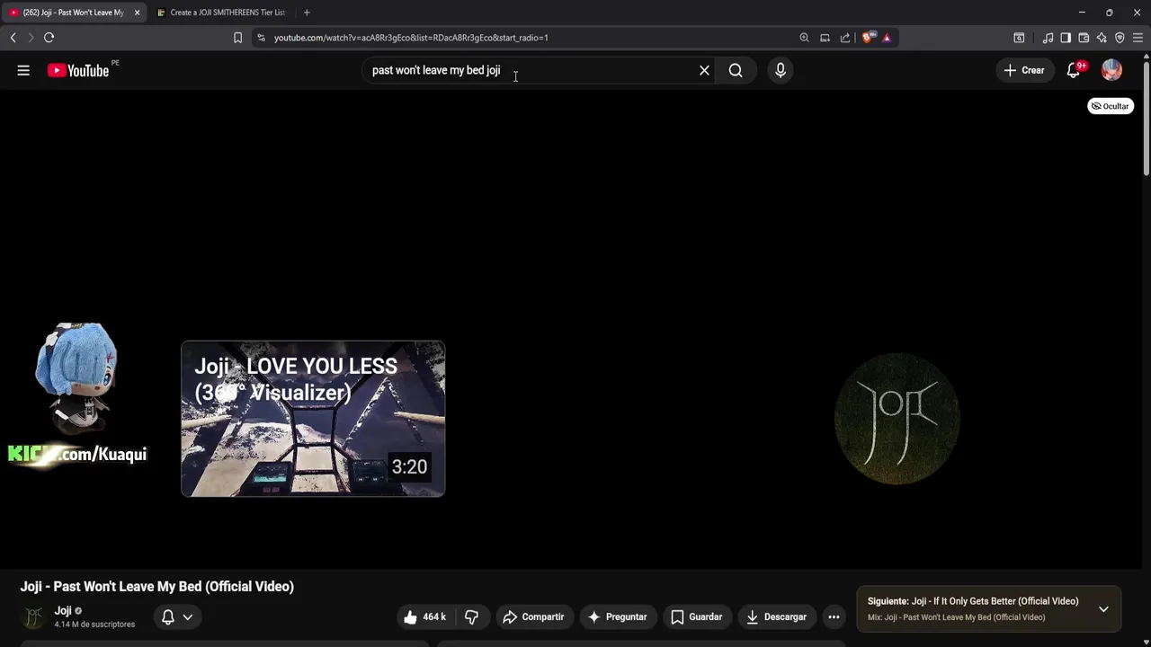The width and height of the screenshot is (1151, 647).
Task: Dislike the video with thumbs down
Action: click(471, 616)
